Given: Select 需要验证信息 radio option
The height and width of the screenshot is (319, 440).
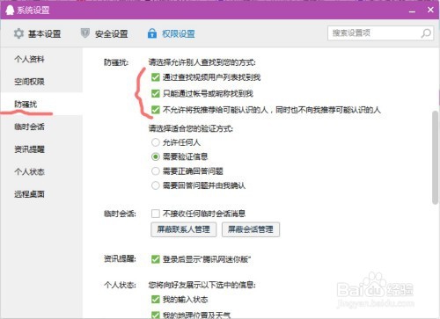Looking at the screenshot, I should tap(156, 156).
